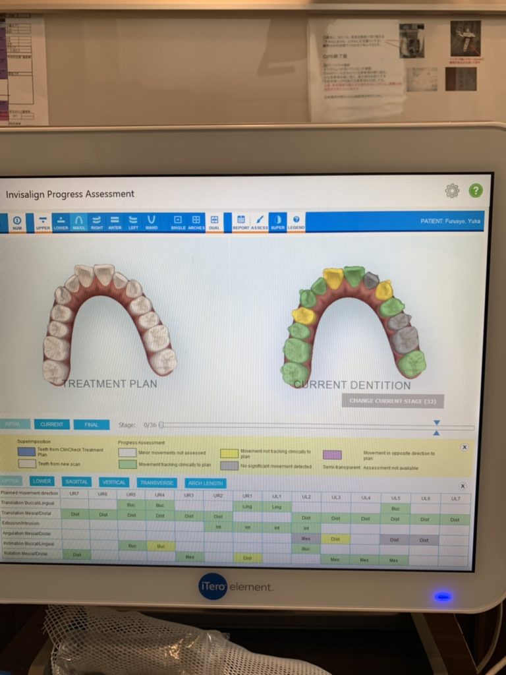Switch to UPPER table tab
This screenshot has width=506, height=675.
pyautogui.click(x=11, y=481)
